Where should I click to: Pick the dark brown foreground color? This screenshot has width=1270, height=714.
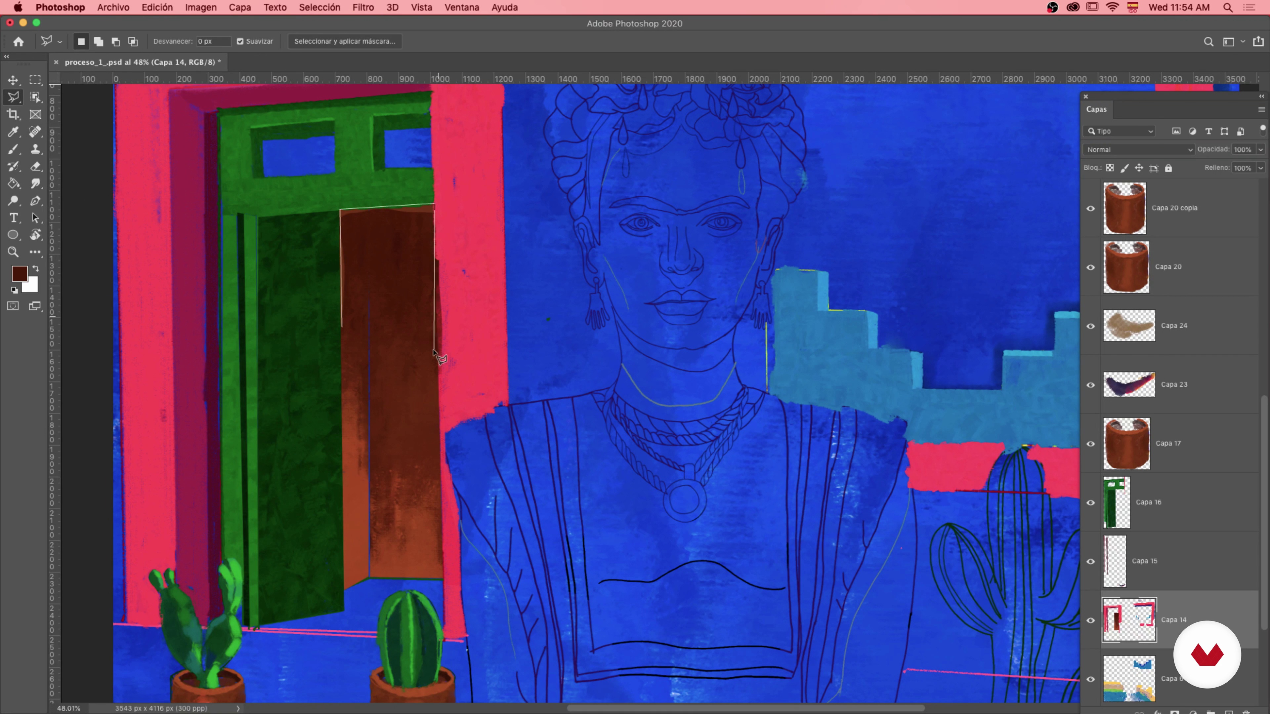pos(19,273)
